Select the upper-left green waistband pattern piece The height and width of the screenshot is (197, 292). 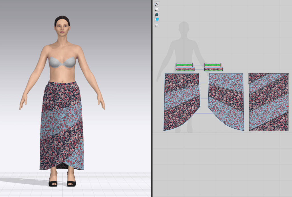(x=184, y=65)
